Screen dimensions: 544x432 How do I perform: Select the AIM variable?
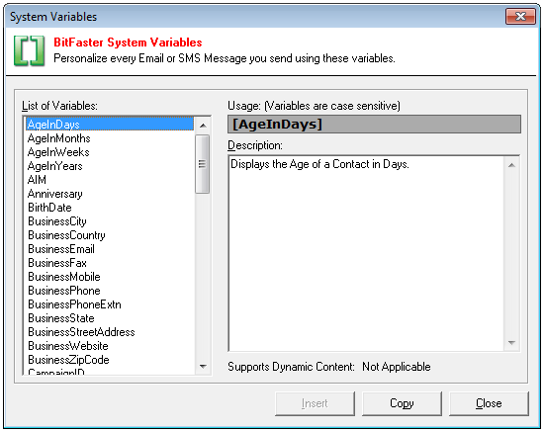(110, 180)
